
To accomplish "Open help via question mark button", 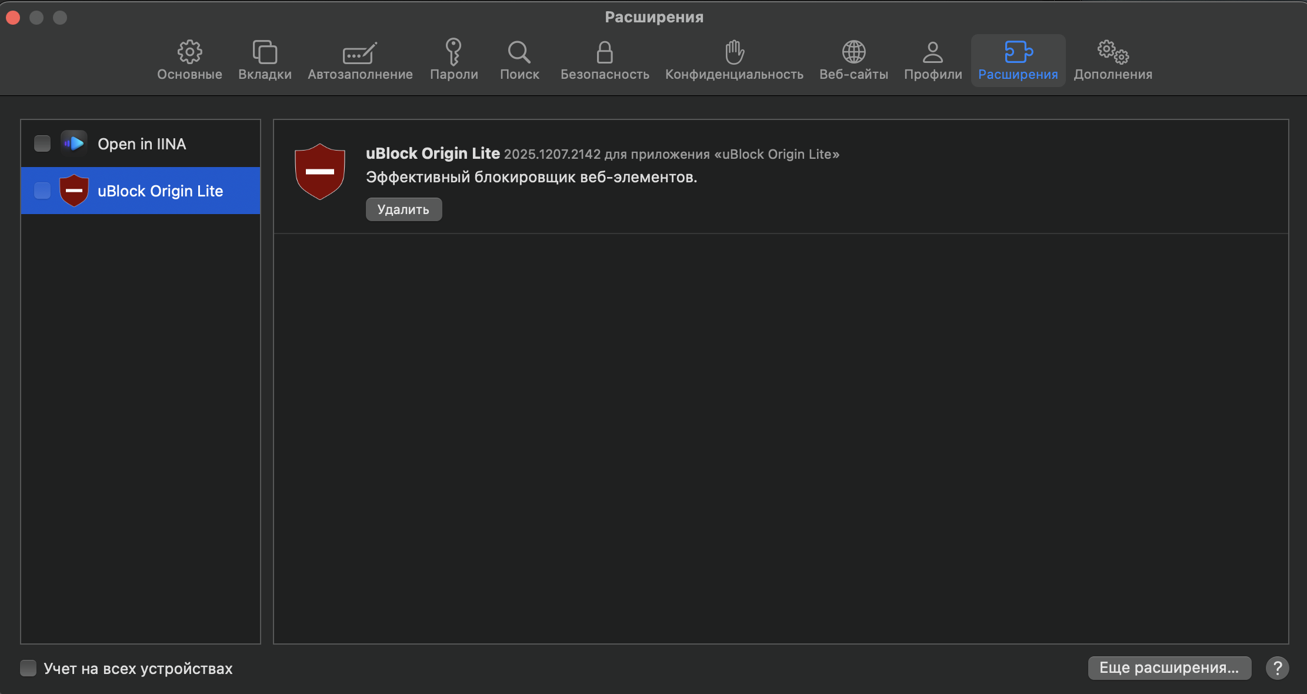I will (1277, 668).
